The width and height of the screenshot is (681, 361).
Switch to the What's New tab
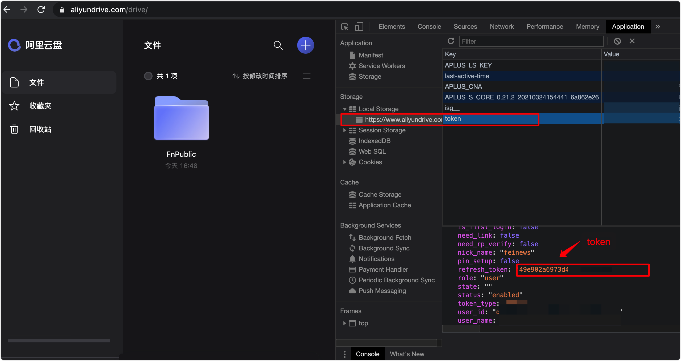coord(407,354)
